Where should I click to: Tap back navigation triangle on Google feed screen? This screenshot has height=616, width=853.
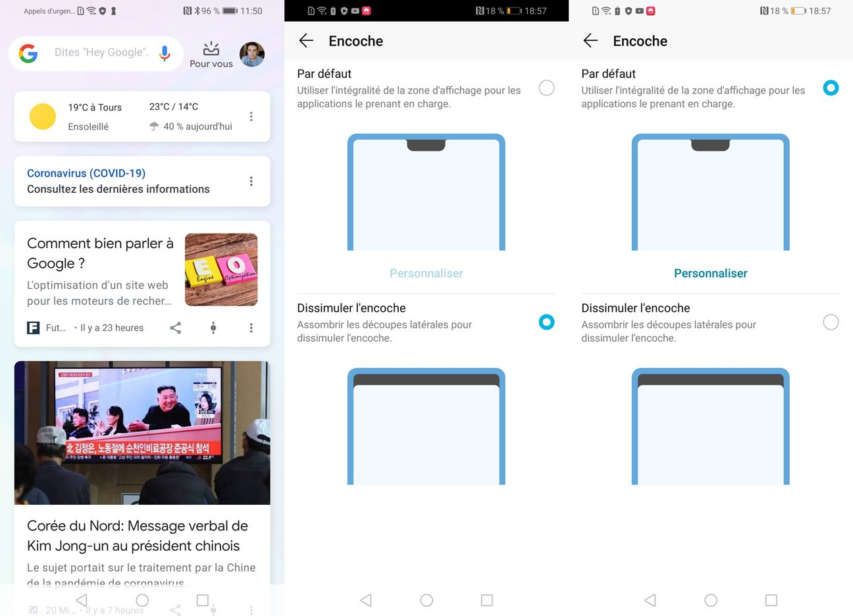pos(82,600)
